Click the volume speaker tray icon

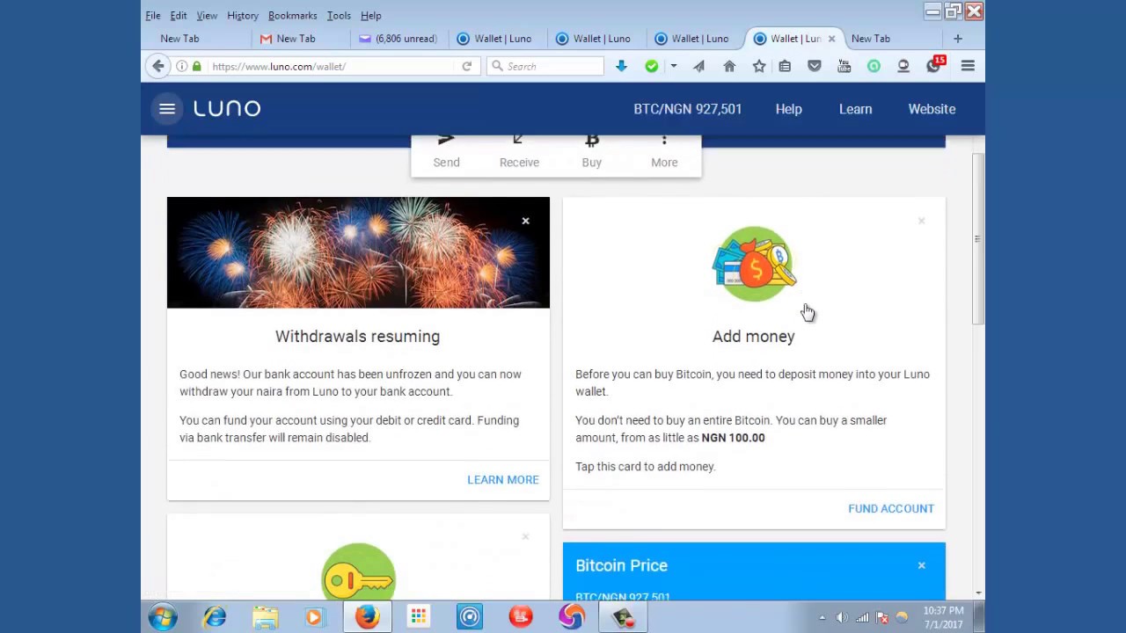click(842, 617)
